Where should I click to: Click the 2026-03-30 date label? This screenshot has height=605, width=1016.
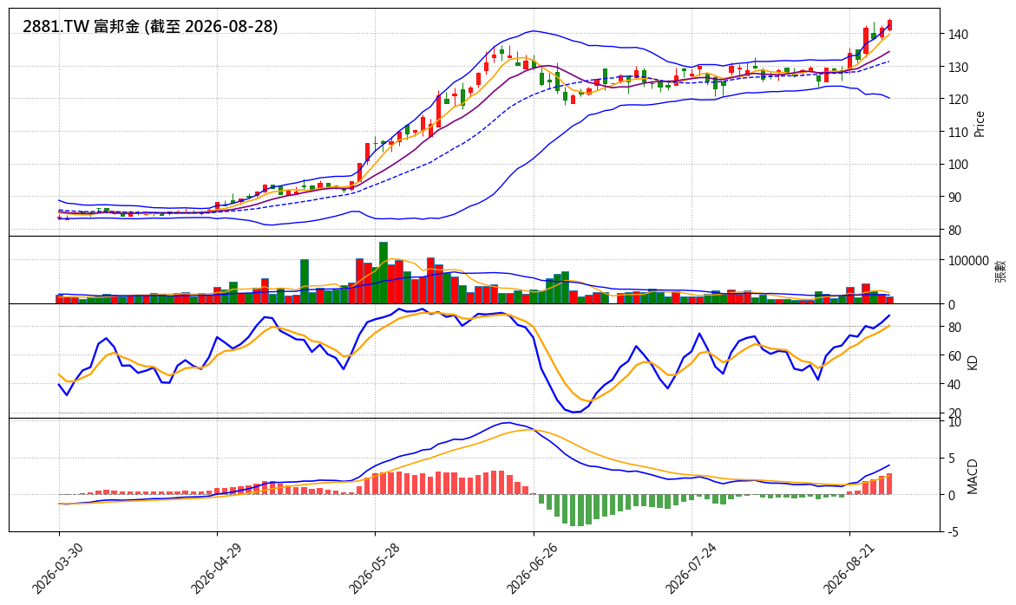tap(57, 568)
